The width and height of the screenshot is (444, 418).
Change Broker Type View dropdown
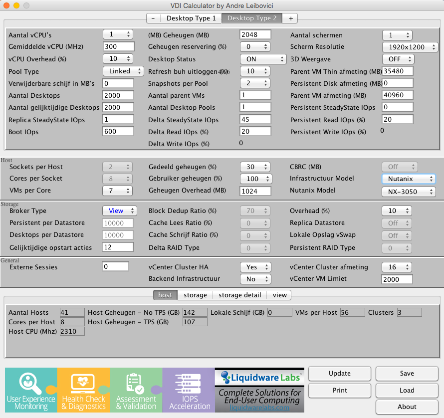[120, 210]
